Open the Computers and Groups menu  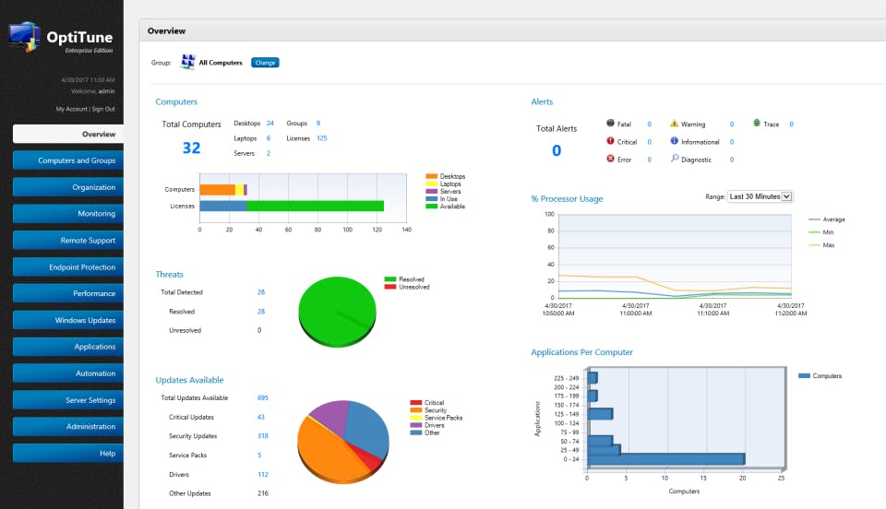[x=68, y=160]
